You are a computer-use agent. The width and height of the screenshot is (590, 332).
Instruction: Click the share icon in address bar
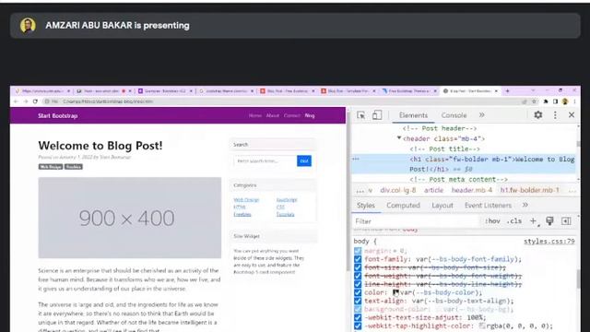(x=525, y=101)
